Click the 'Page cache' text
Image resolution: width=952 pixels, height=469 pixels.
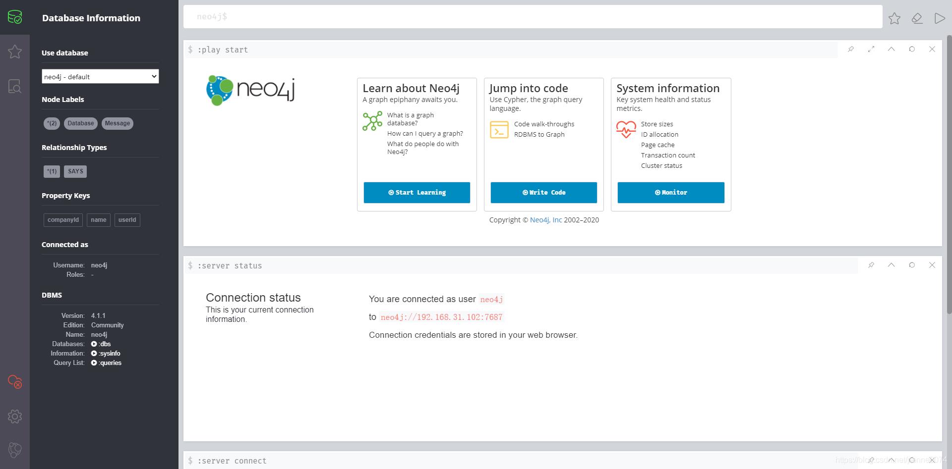[x=658, y=145]
